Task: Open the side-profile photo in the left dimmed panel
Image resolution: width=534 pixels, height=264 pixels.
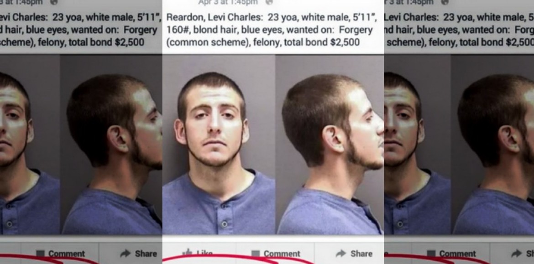Action: [x=112, y=145]
